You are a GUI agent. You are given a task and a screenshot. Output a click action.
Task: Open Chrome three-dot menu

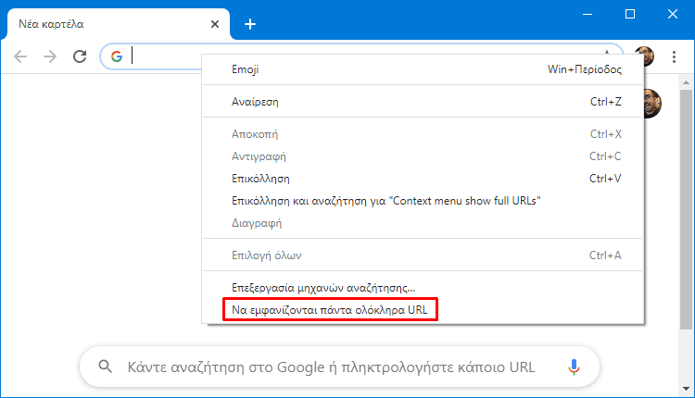(x=674, y=56)
